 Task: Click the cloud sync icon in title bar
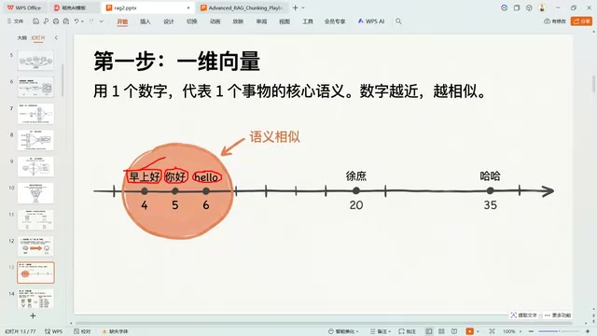tap(504, 7)
